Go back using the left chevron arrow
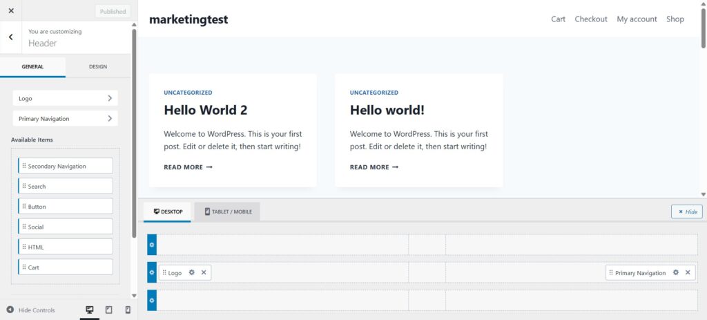This screenshot has width=707, height=320. tap(10, 37)
